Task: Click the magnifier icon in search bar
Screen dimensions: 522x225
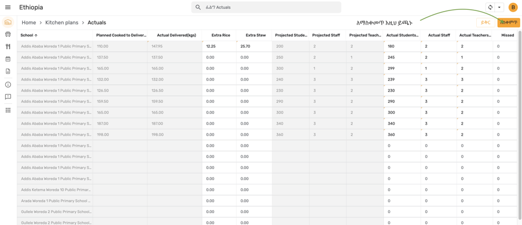Action: tap(198, 8)
